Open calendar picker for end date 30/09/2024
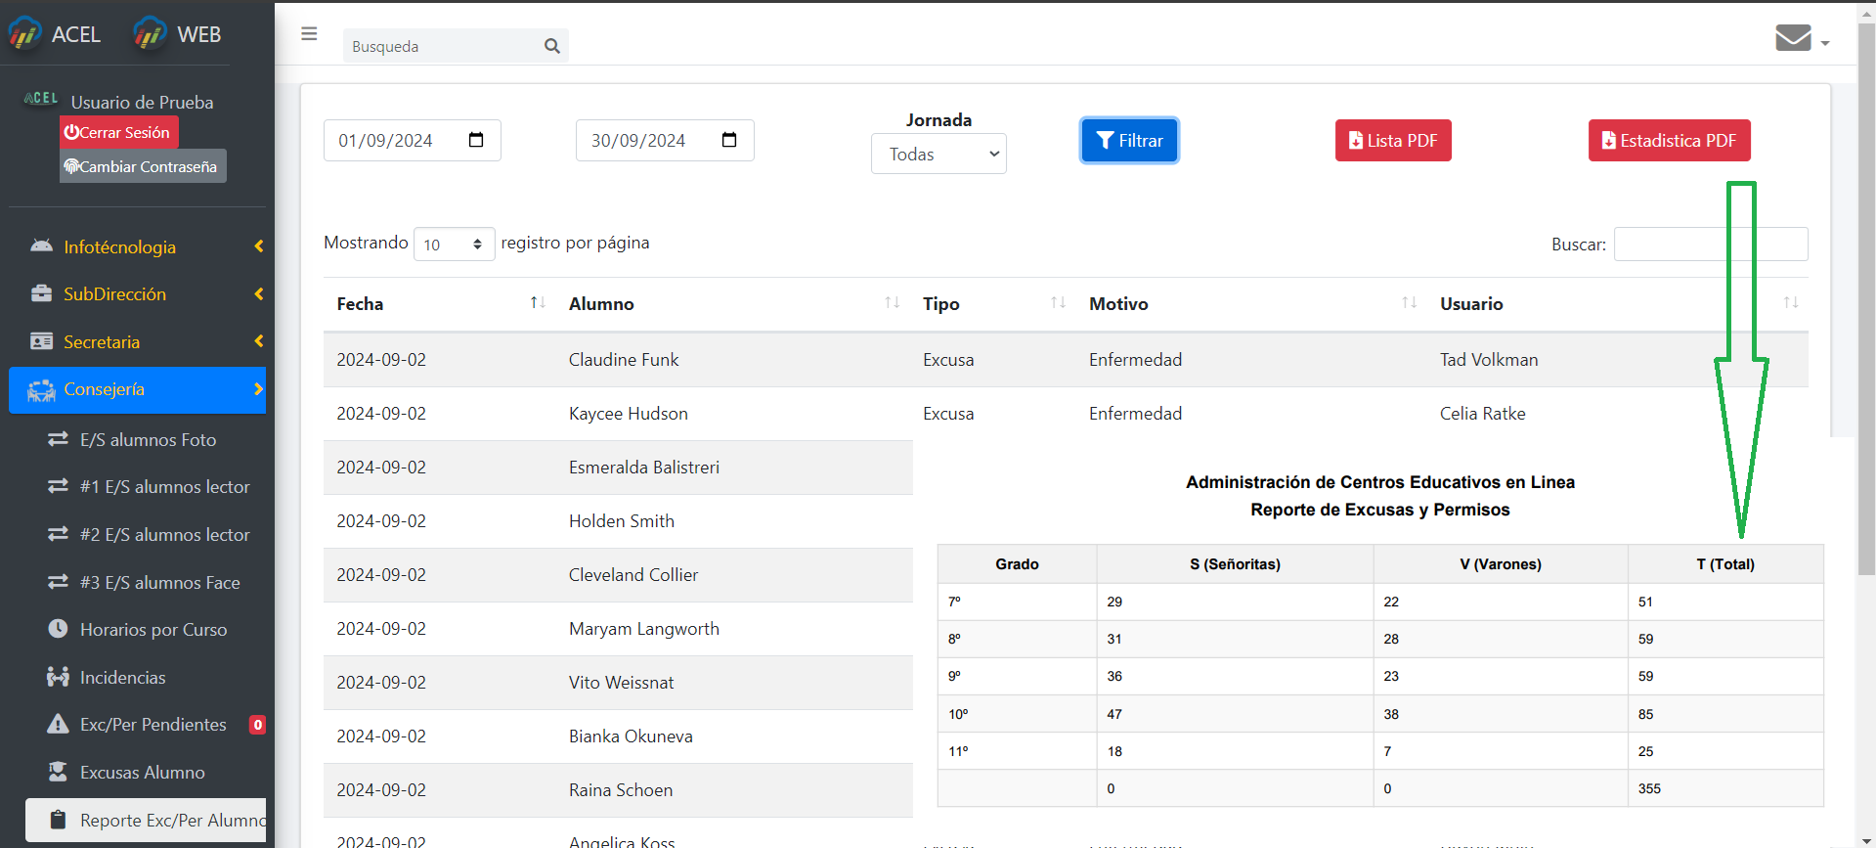This screenshot has height=848, width=1876. [729, 140]
